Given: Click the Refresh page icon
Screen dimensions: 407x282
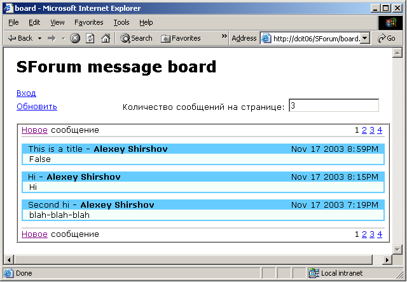Looking at the screenshot, I should (90, 38).
